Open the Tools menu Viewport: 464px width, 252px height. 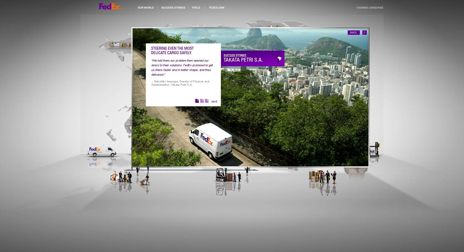coord(196,8)
